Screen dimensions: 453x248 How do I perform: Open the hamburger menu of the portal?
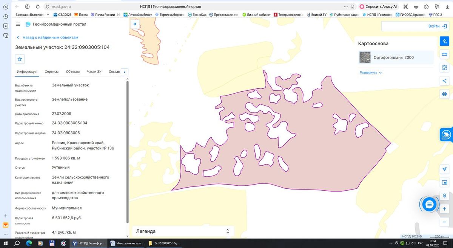coord(18,24)
